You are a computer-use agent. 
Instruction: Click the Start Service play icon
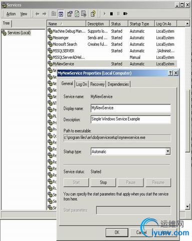tap(104, 14)
